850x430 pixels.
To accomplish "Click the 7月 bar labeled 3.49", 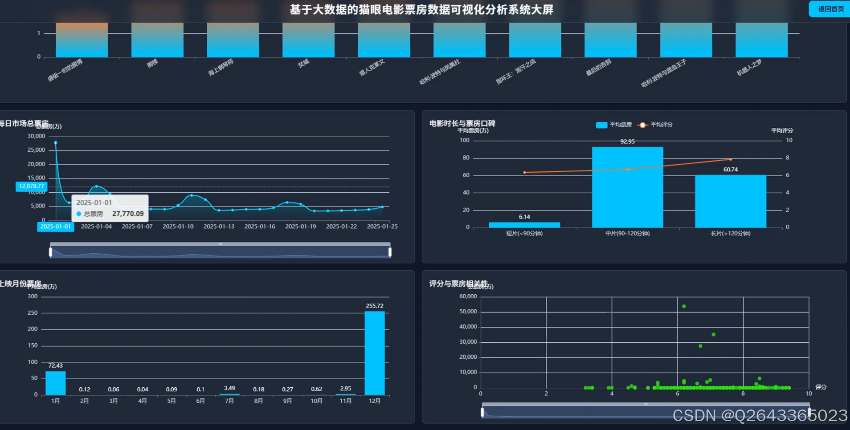I will click(x=229, y=394).
